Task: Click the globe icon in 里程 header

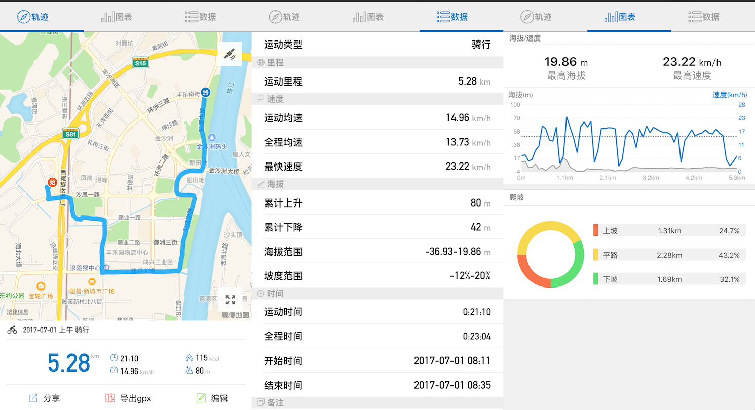Action: coord(261,63)
